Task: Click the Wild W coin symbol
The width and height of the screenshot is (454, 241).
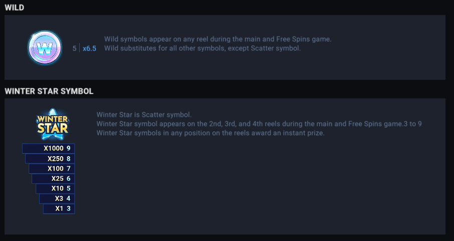Action: 45,48
